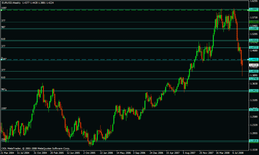The image size is (259, 155).
Task: Grab the cyan dashed line's left anchor
Action: pyautogui.click(x=1, y=60)
